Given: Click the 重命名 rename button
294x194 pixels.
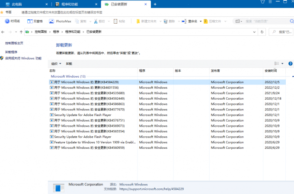Looking at the screenshot, I should [190, 21].
